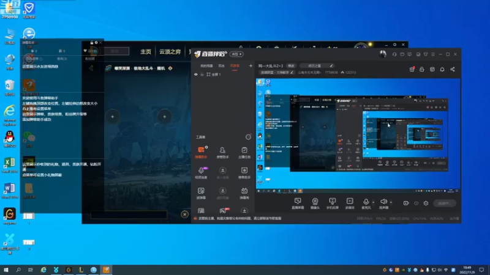Open the 主播任务 streamer tasks tool

[x=244, y=152]
